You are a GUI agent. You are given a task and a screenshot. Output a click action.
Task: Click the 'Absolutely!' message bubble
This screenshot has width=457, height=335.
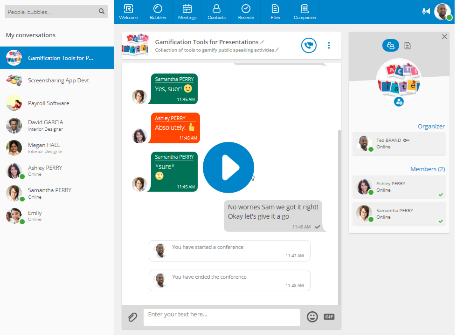(x=175, y=128)
